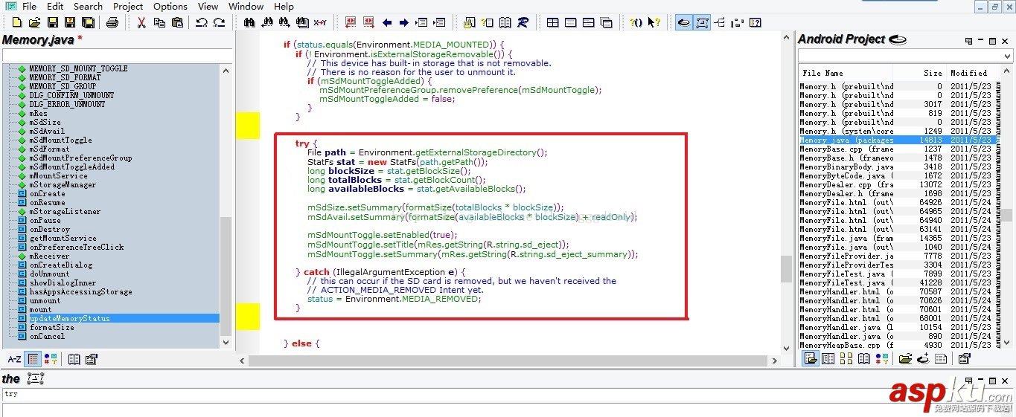Click the Size column header
The image size is (1016, 417).
pos(932,73)
